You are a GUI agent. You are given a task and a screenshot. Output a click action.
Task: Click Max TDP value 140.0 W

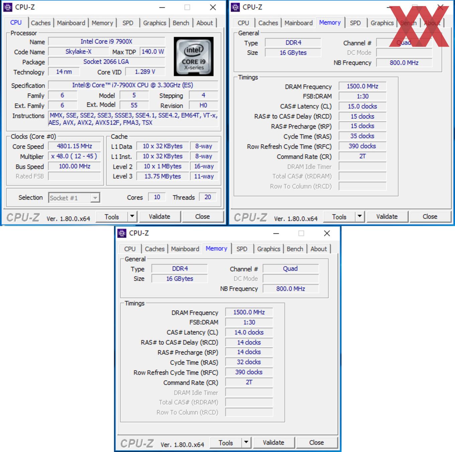153,52
